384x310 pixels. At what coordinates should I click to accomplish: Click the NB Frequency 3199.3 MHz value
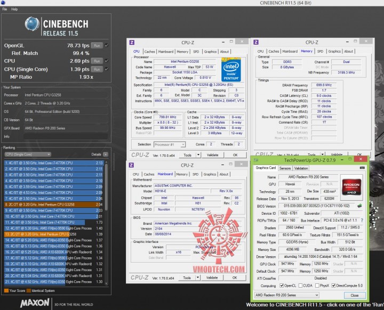pos(346,72)
